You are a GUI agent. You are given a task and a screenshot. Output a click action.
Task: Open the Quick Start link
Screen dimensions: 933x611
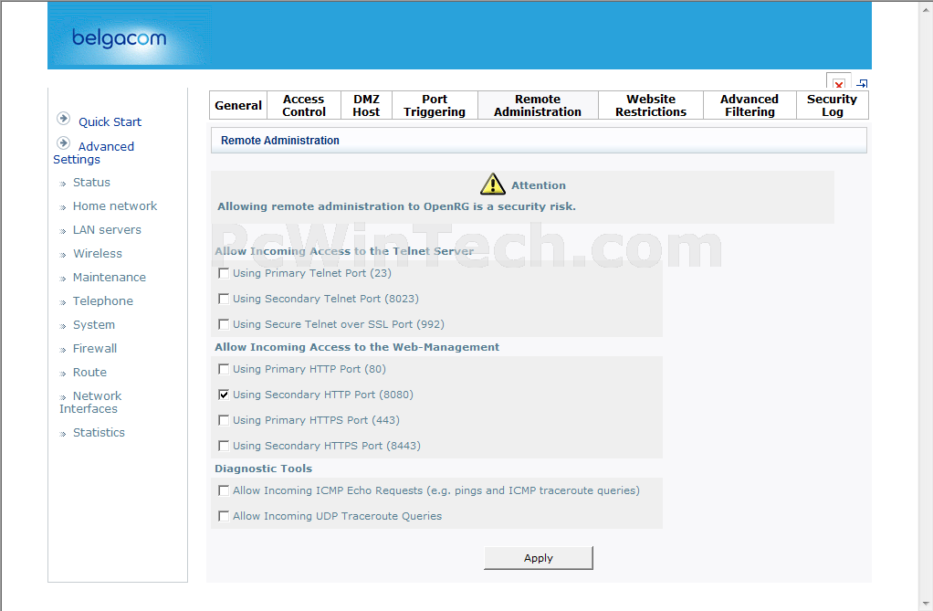[110, 122]
